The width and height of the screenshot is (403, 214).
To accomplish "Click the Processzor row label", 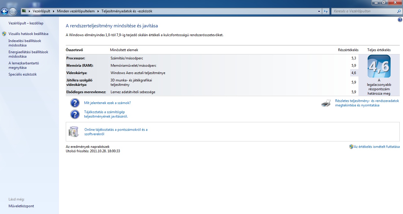I will point(76,58).
